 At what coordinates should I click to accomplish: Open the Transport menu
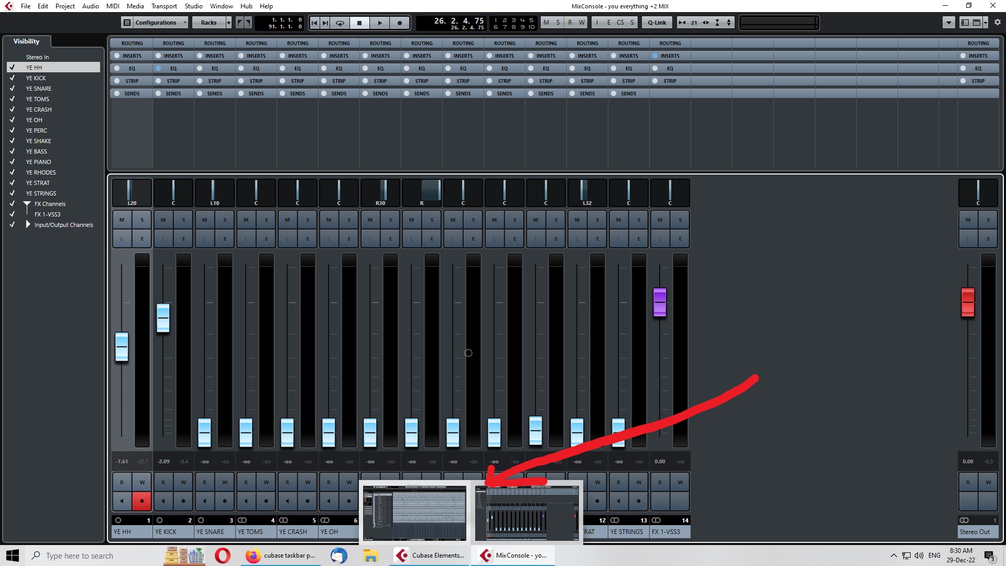pyautogui.click(x=164, y=6)
